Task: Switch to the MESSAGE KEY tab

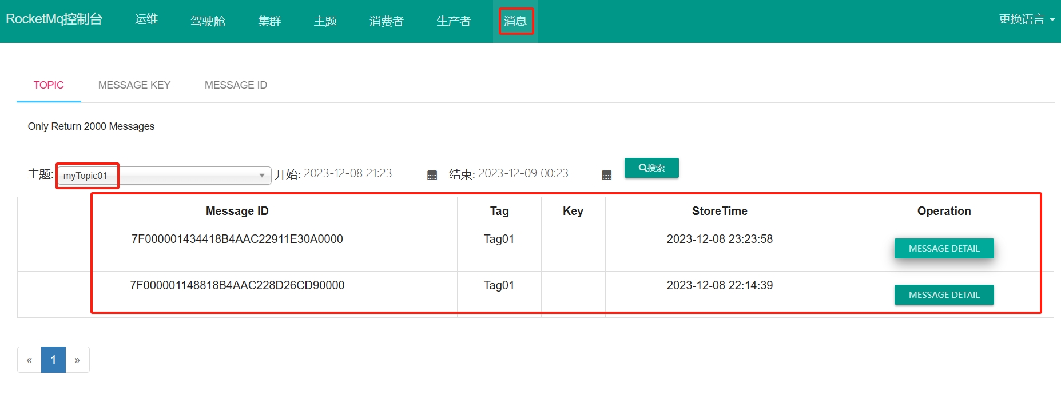Action: pos(134,85)
